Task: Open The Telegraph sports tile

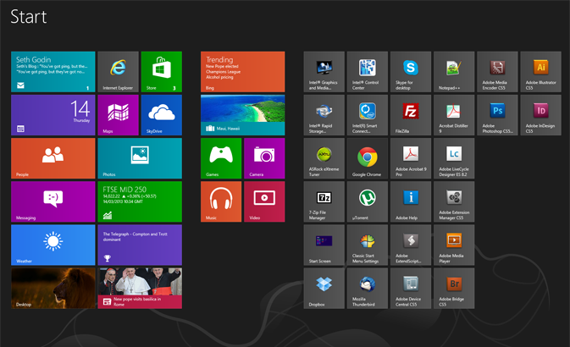Action: click(140, 245)
